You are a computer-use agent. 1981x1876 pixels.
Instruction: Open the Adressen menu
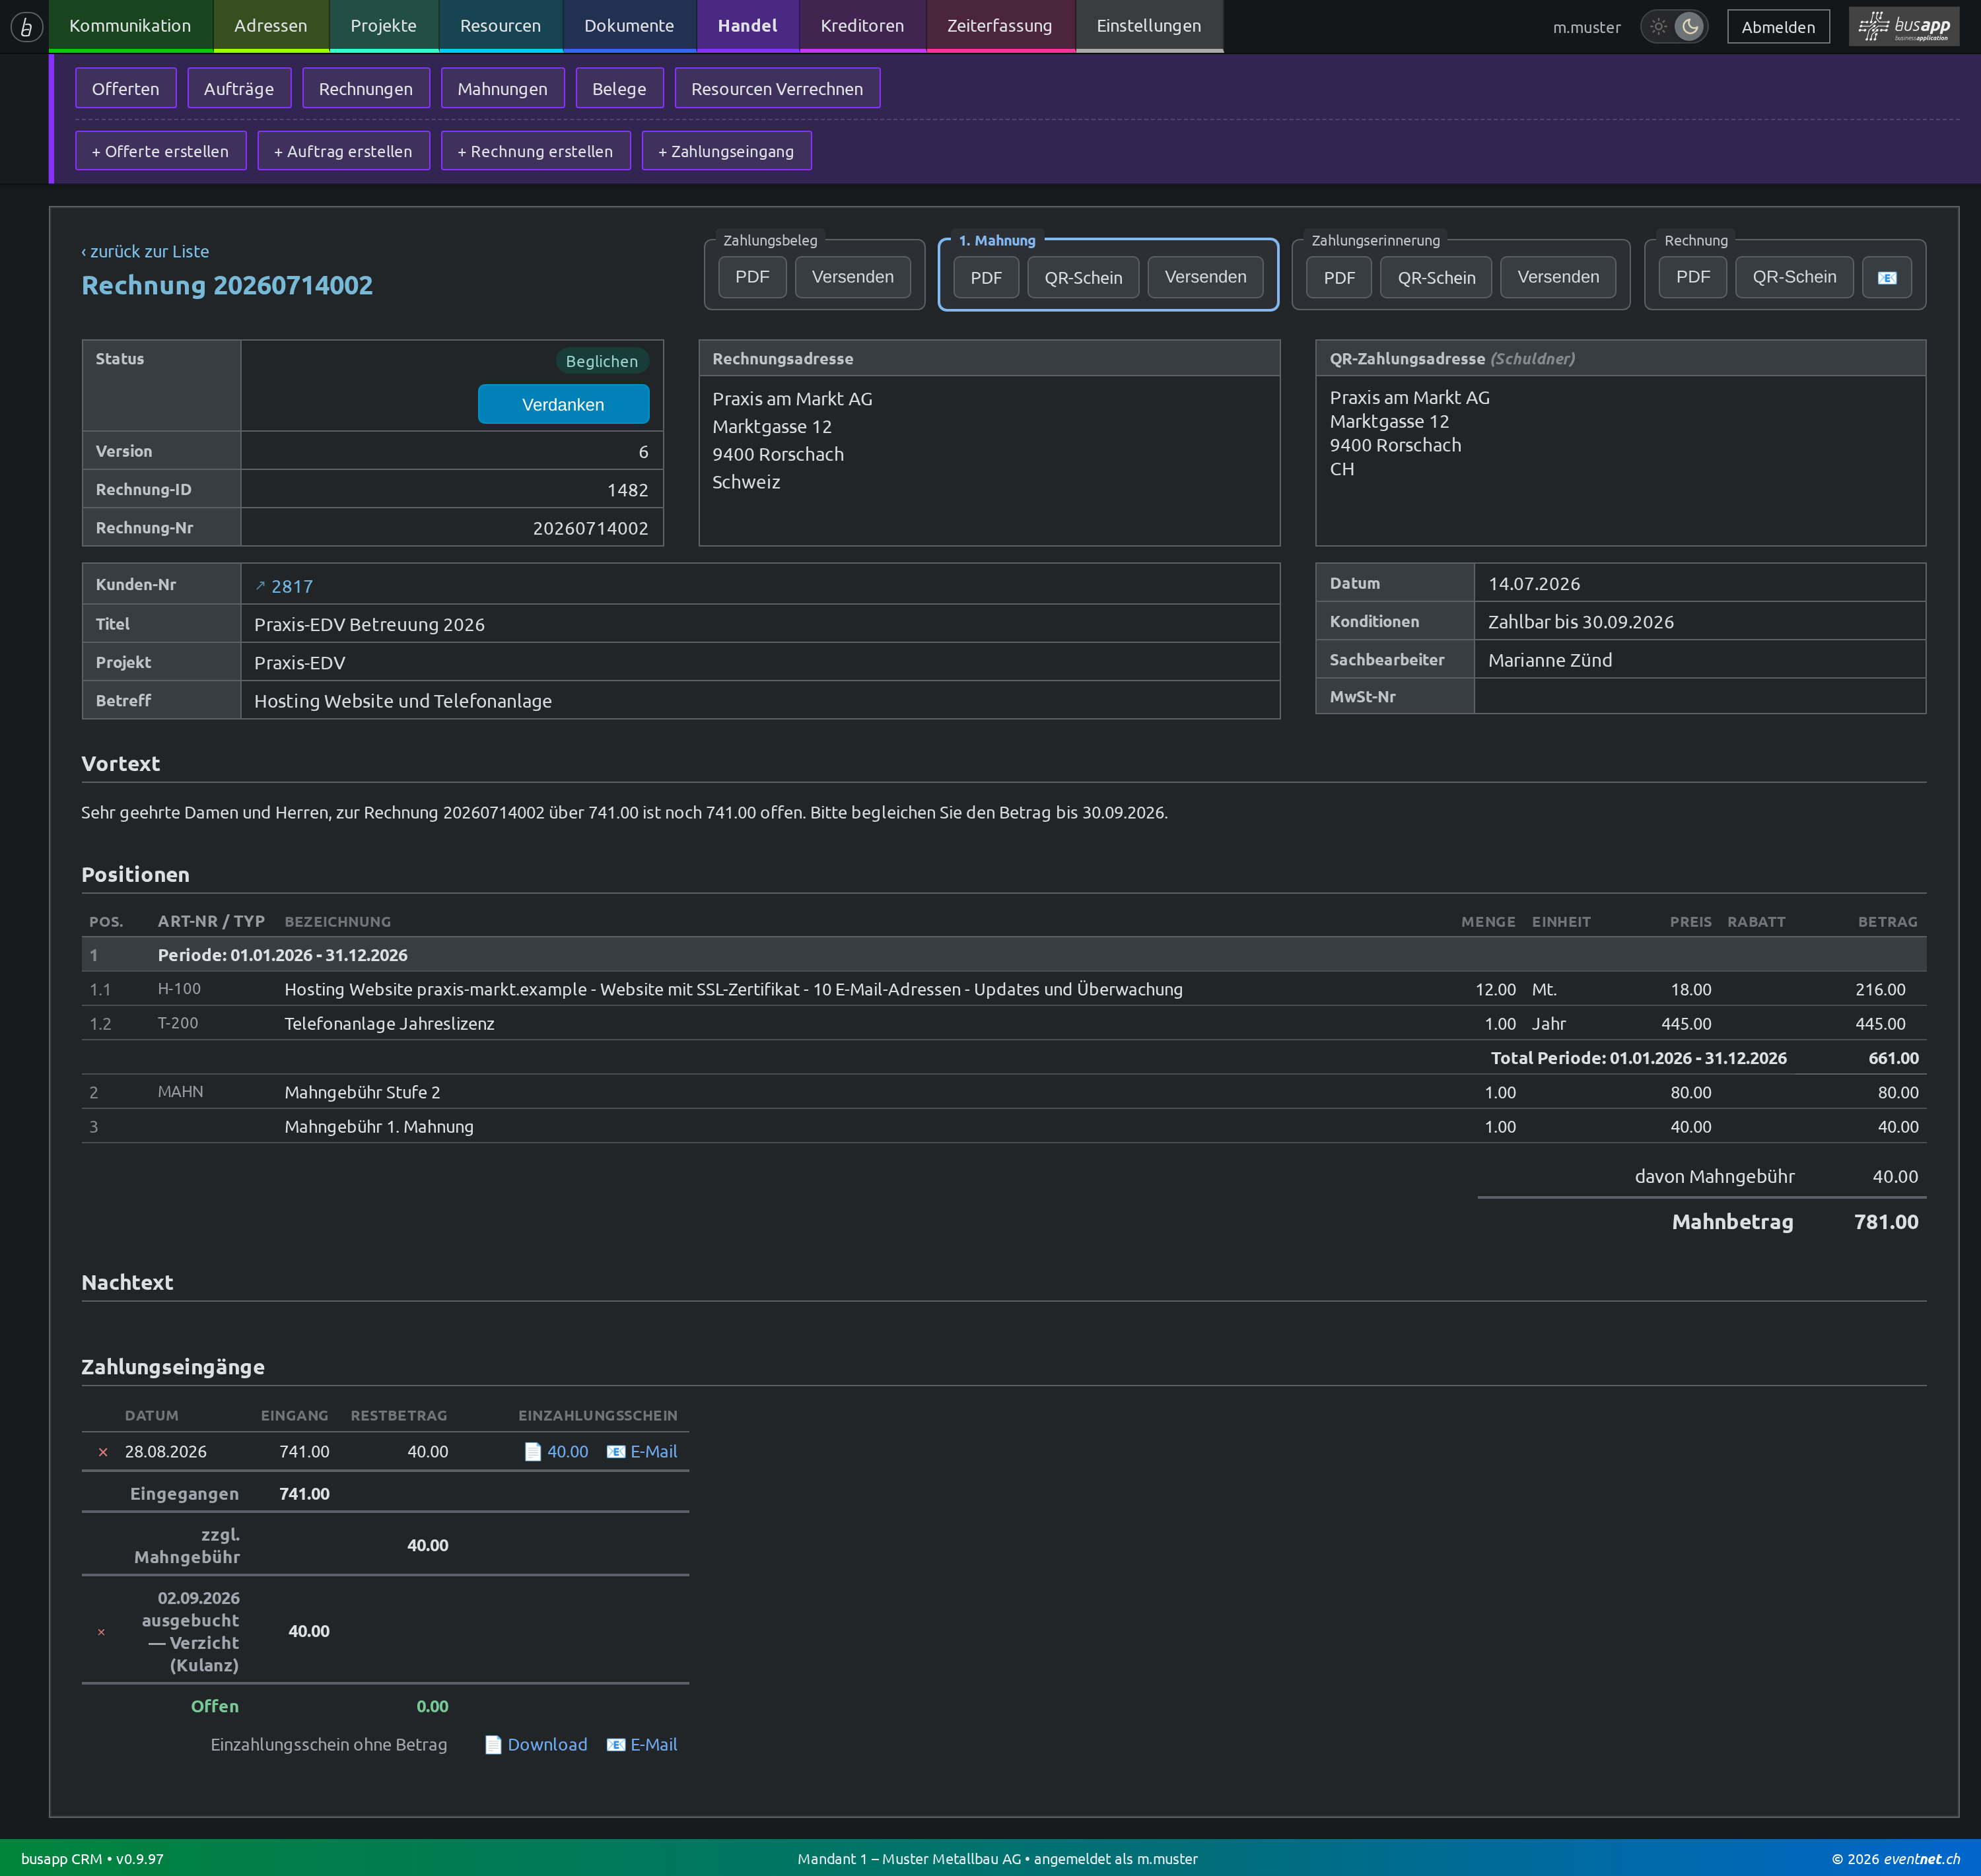(270, 26)
